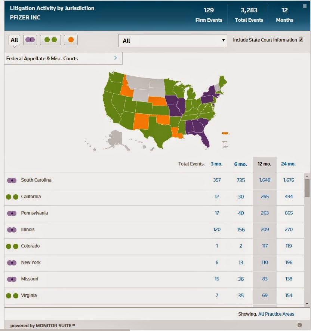Open Missouri 6 mo. value 36

click(241, 279)
